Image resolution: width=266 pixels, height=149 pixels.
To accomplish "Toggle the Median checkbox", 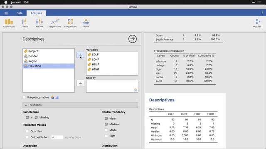I will 106,124.
